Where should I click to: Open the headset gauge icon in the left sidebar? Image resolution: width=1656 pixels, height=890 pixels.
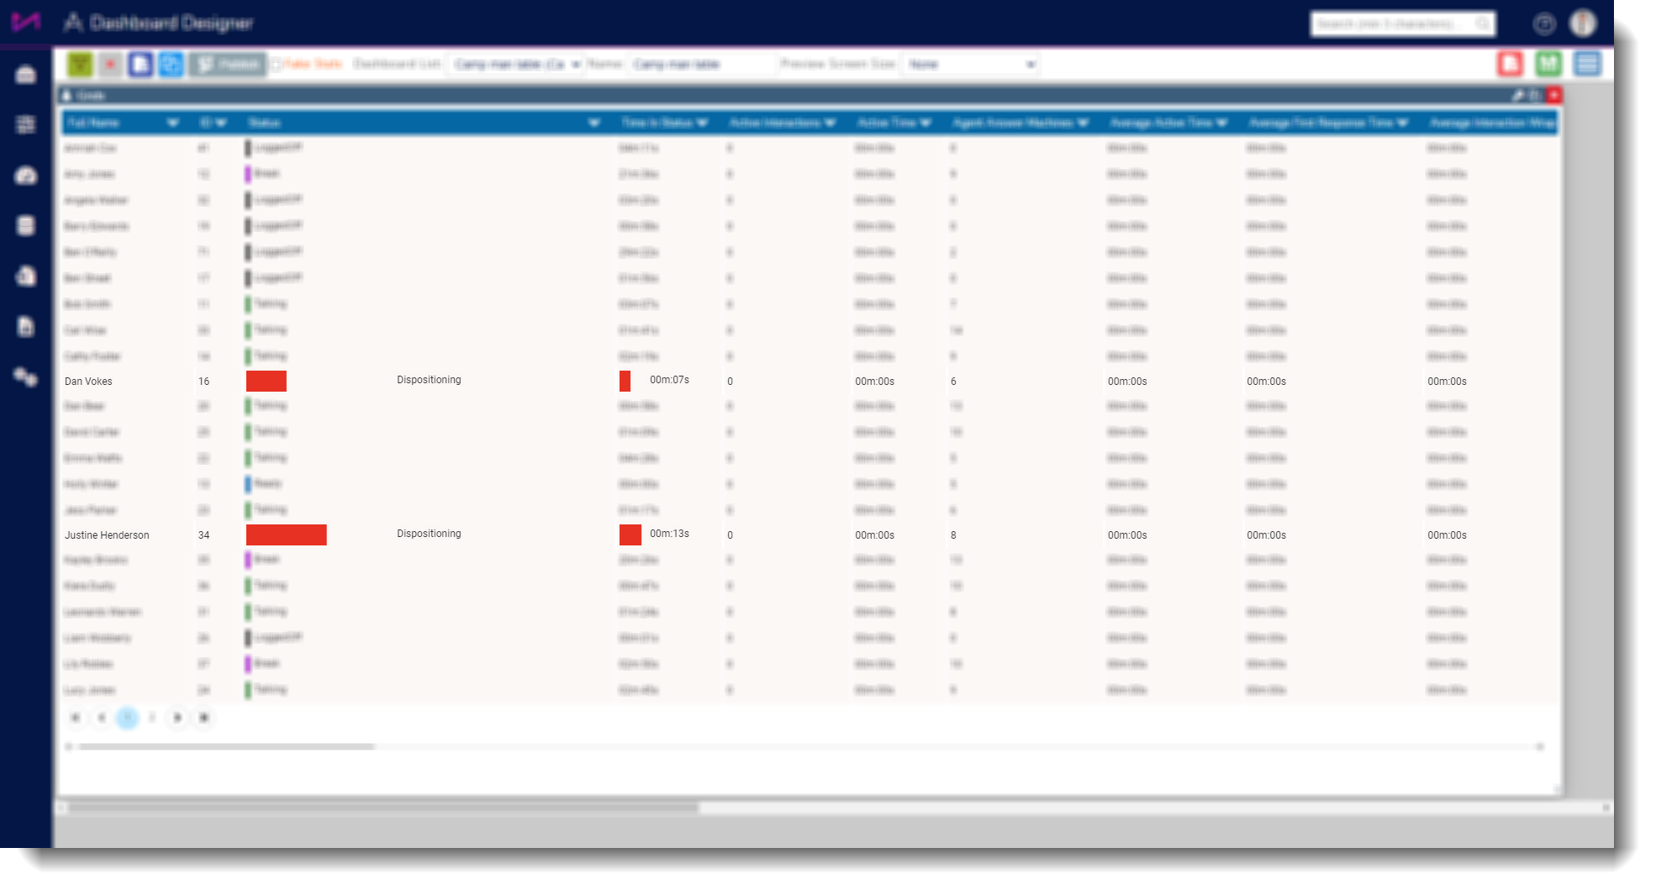(x=26, y=175)
